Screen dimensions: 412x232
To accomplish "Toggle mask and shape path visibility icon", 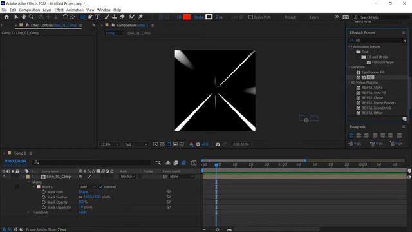I will point(169,144).
